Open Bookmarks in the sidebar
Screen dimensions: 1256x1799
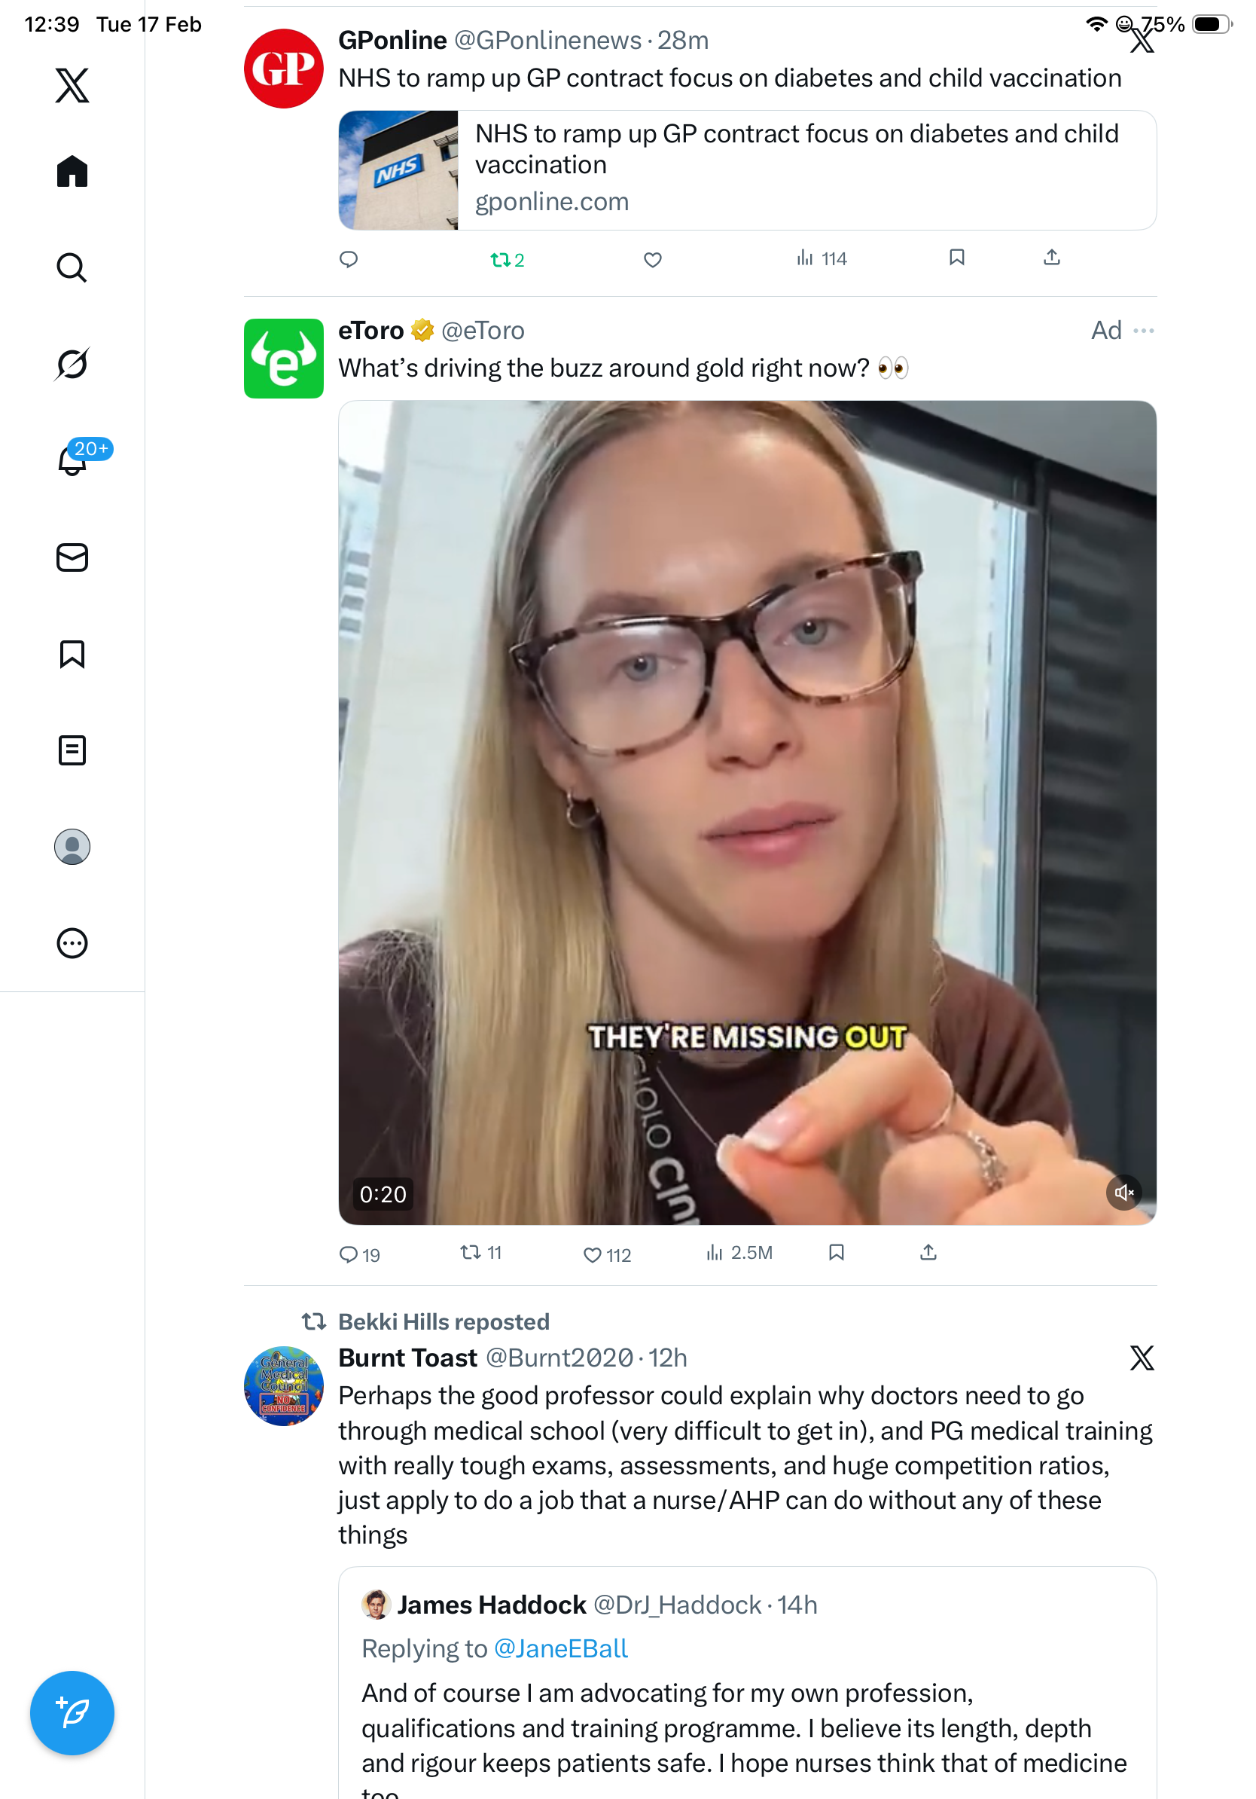[72, 653]
